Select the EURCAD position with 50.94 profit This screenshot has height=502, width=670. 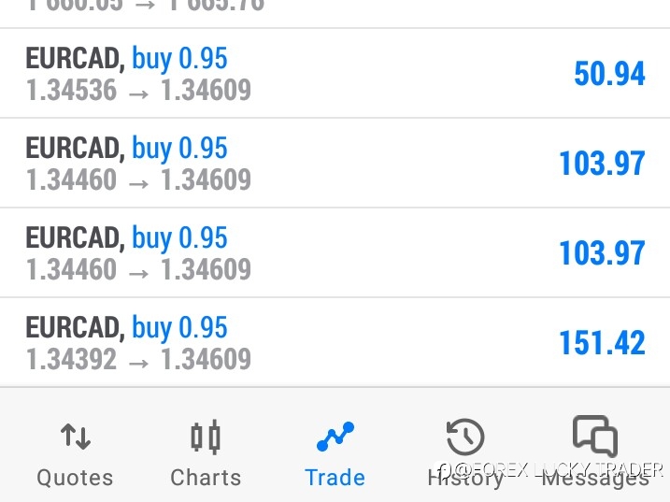pyautogui.click(x=335, y=73)
